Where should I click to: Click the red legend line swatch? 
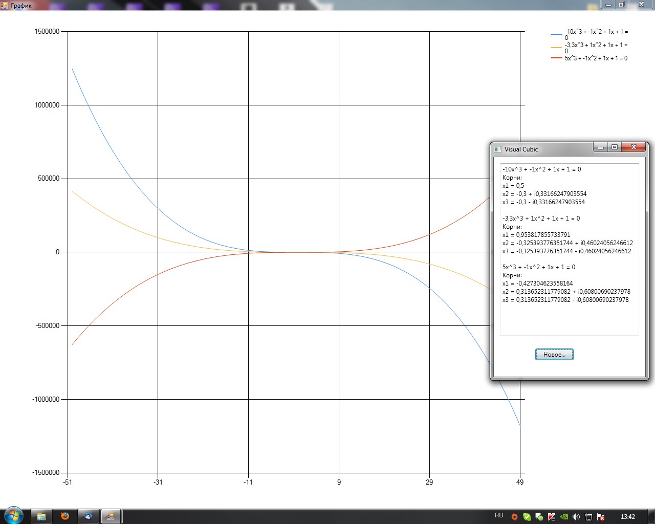556,58
